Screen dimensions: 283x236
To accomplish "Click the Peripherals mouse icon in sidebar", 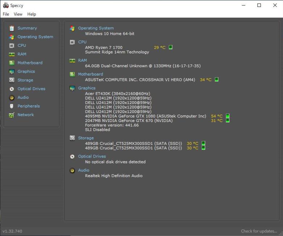I will click(12, 106).
